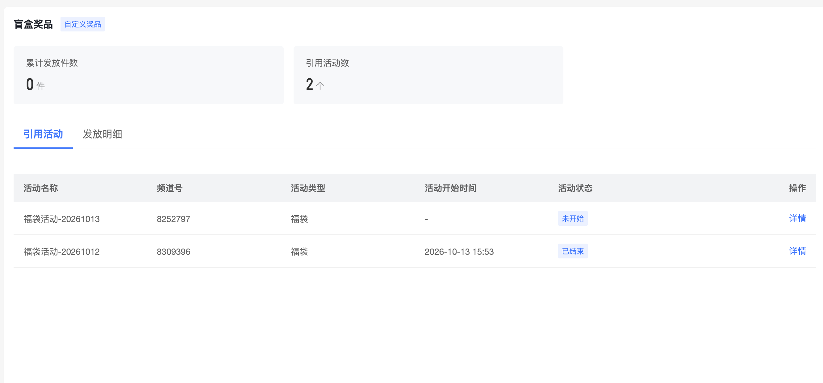The image size is (823, 383).
Task: Click channel number 8252797
Action: [173, 219]
